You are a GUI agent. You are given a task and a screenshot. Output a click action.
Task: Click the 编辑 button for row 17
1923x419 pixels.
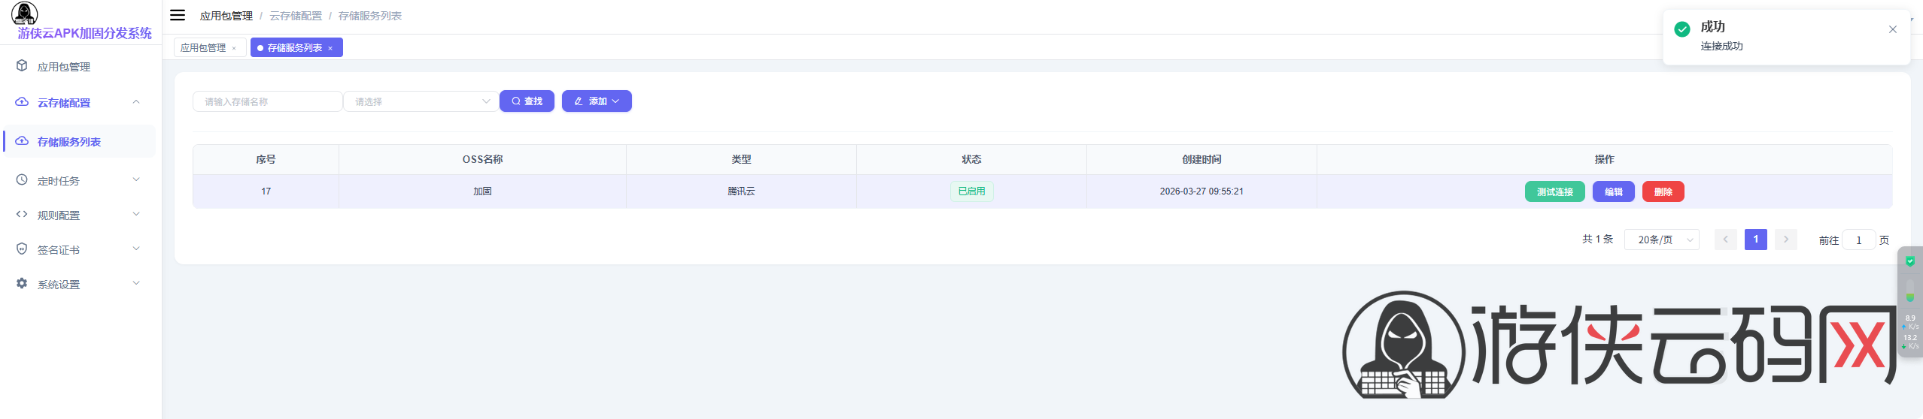[x=1613, y=191]
